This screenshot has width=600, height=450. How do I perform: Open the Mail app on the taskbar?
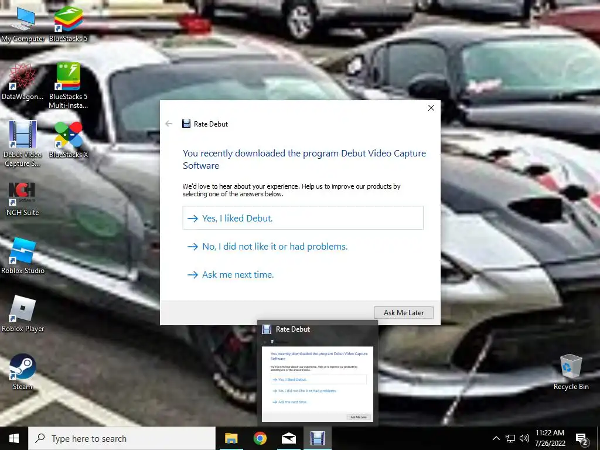(x=288, y=438)
